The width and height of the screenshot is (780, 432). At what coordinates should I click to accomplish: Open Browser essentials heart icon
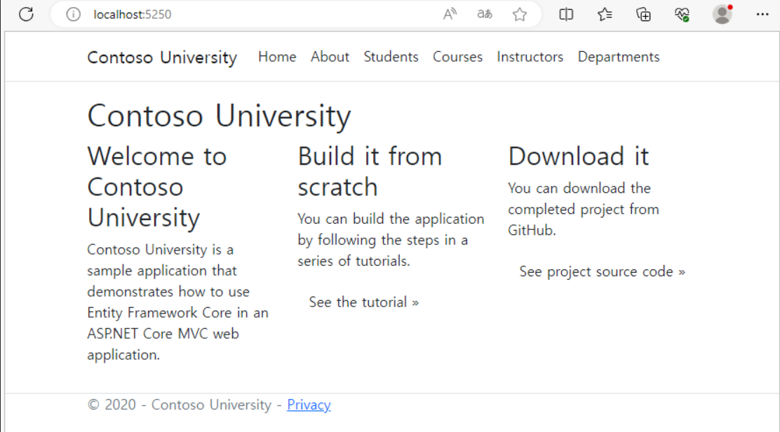(x=682, y=15)
